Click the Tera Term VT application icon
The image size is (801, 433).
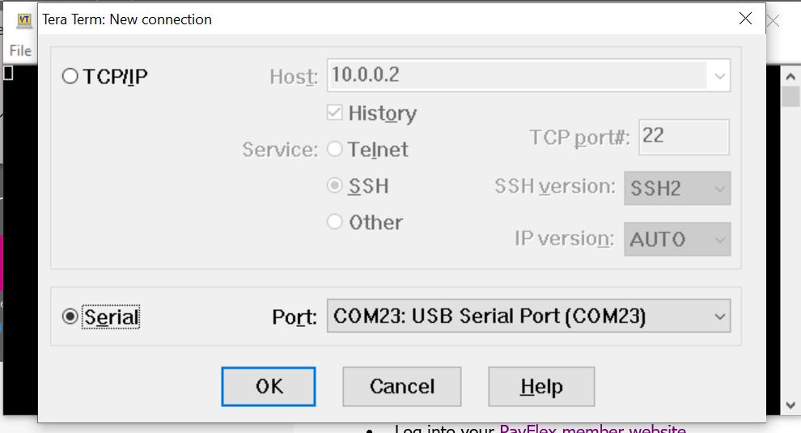coord(24,20)
